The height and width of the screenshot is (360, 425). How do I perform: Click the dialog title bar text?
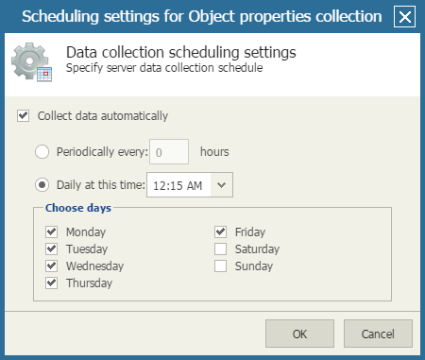pyautogui.click(x=202, y=16)
